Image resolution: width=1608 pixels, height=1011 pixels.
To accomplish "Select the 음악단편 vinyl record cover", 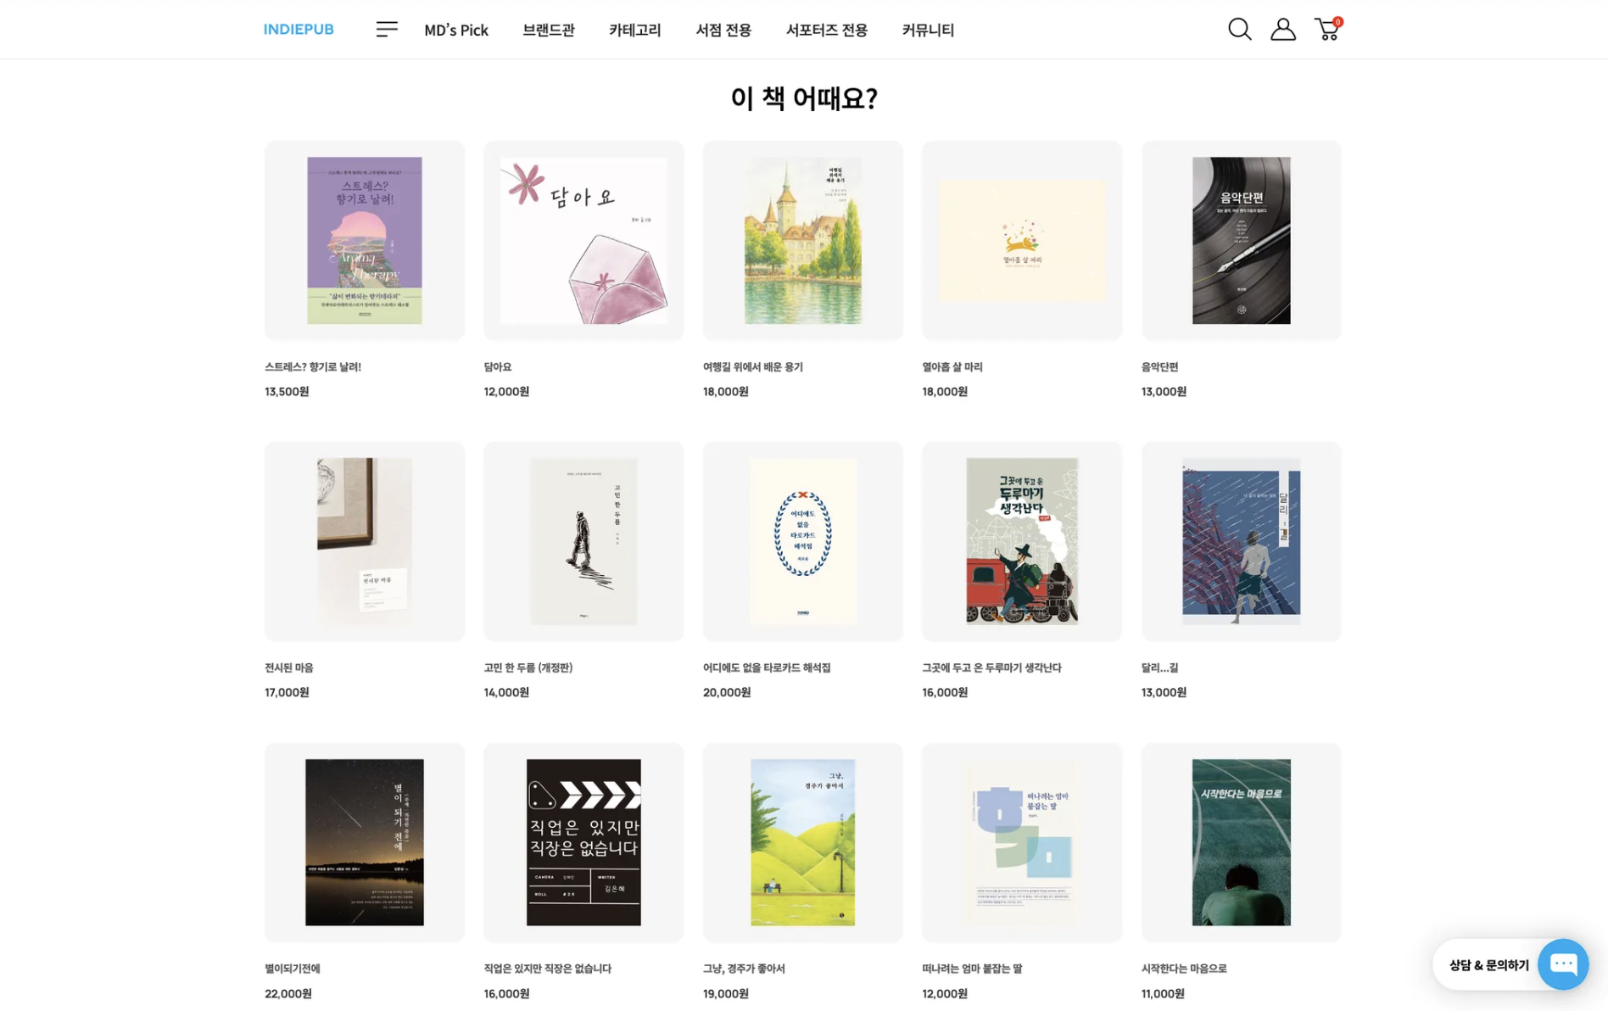I will tap(1241, 240).
